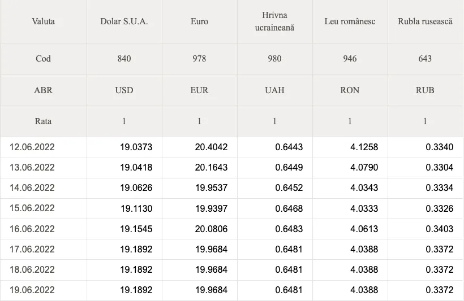Click the Rubla rusească header cell
Screen dimensions: 464x301
(x=425, y=21)
